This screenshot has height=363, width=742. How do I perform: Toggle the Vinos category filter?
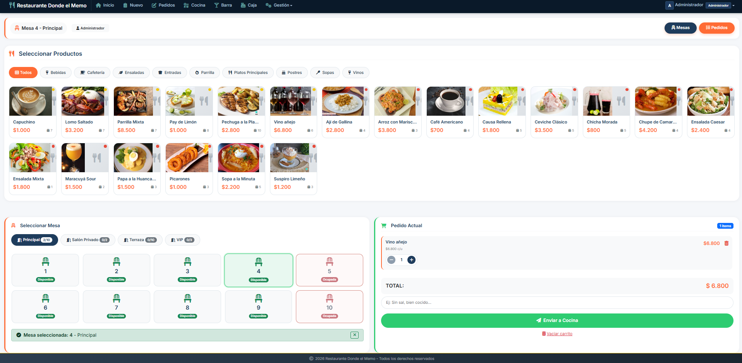point(355,72)
